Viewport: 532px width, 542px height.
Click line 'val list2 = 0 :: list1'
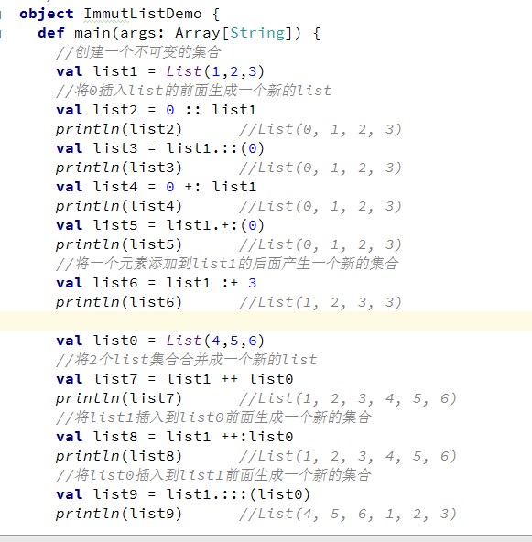point(156,110)
